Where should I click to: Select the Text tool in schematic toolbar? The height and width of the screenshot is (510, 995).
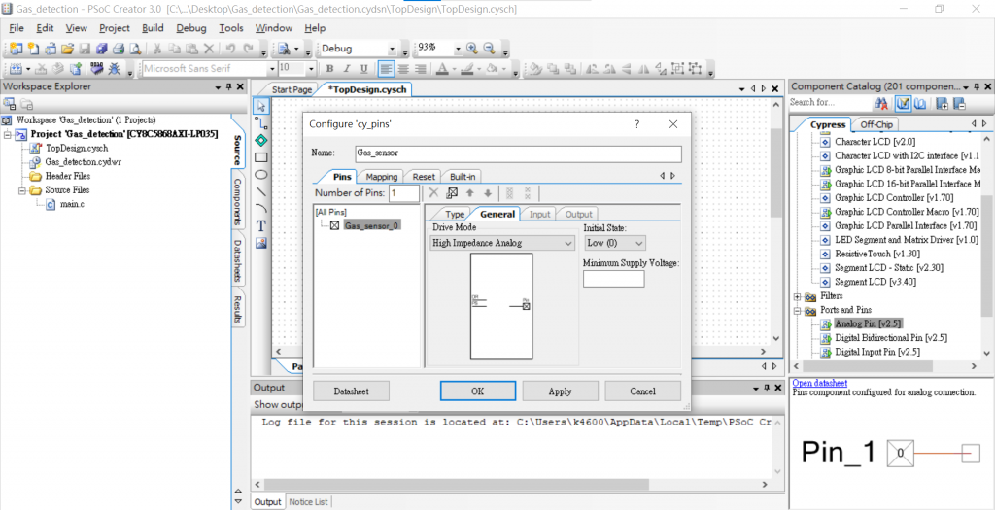click(x=260, y=225)
